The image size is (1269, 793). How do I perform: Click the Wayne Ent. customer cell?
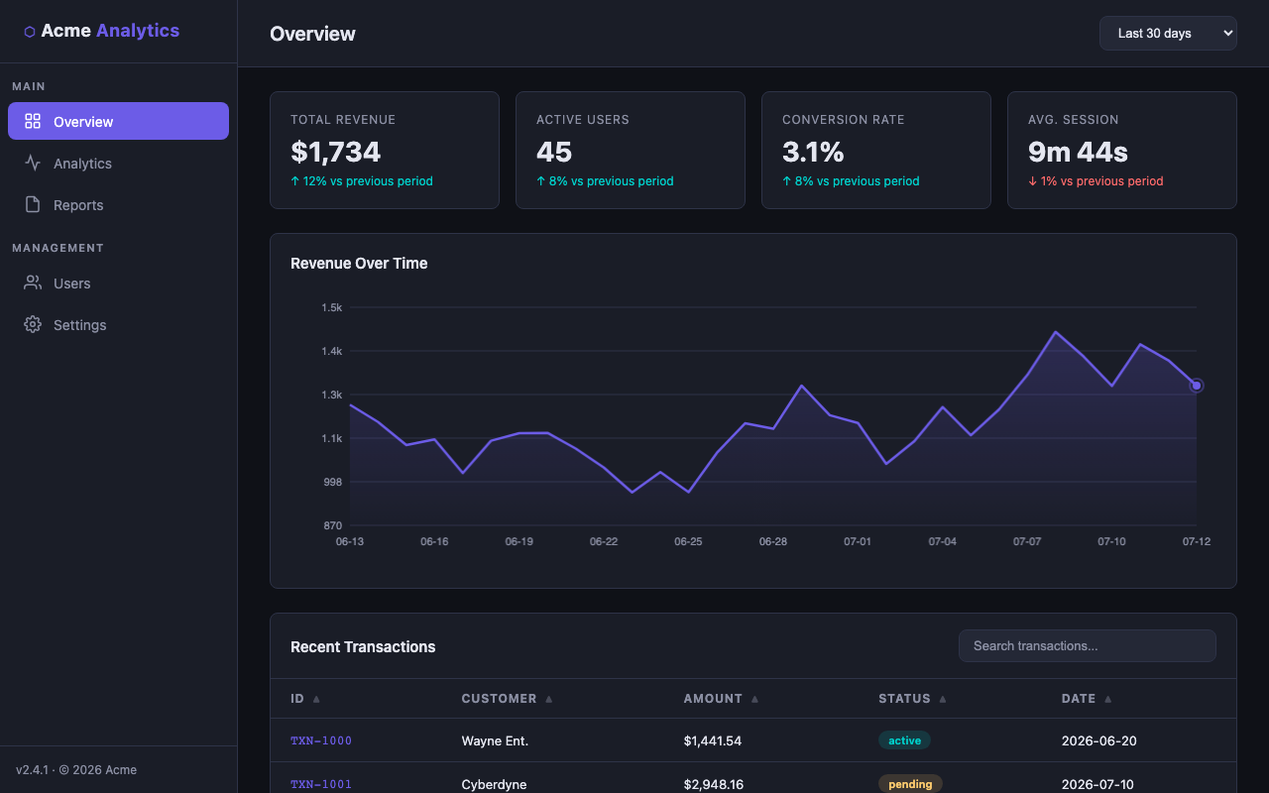[x=495, y=740]
